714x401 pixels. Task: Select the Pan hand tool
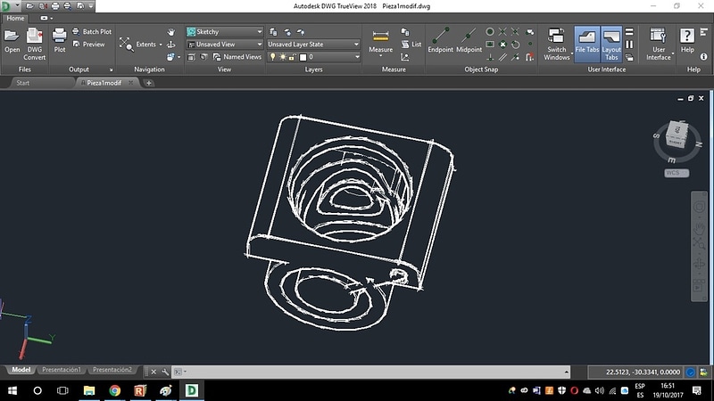pos(170,32)
